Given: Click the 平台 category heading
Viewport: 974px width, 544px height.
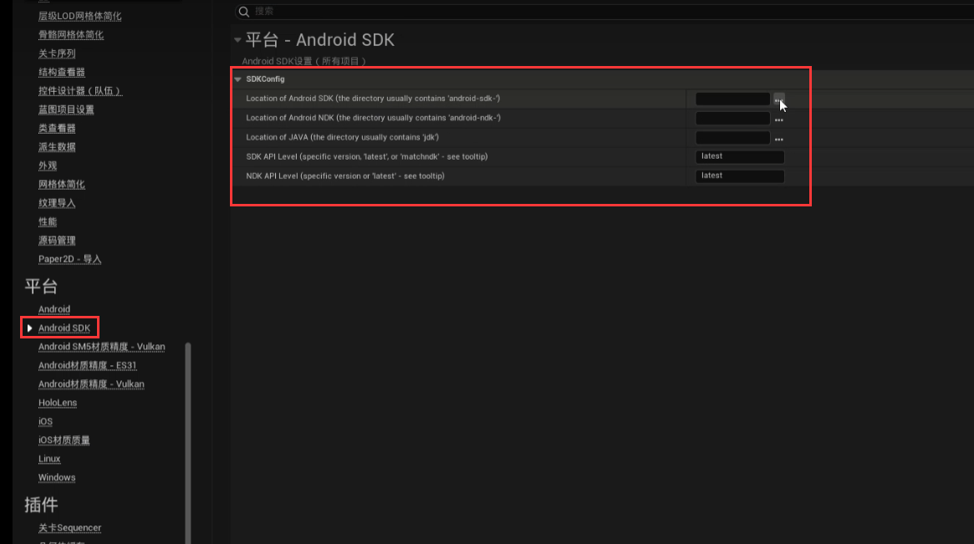Looking at the screenshot, I should (x=41, y=287).
